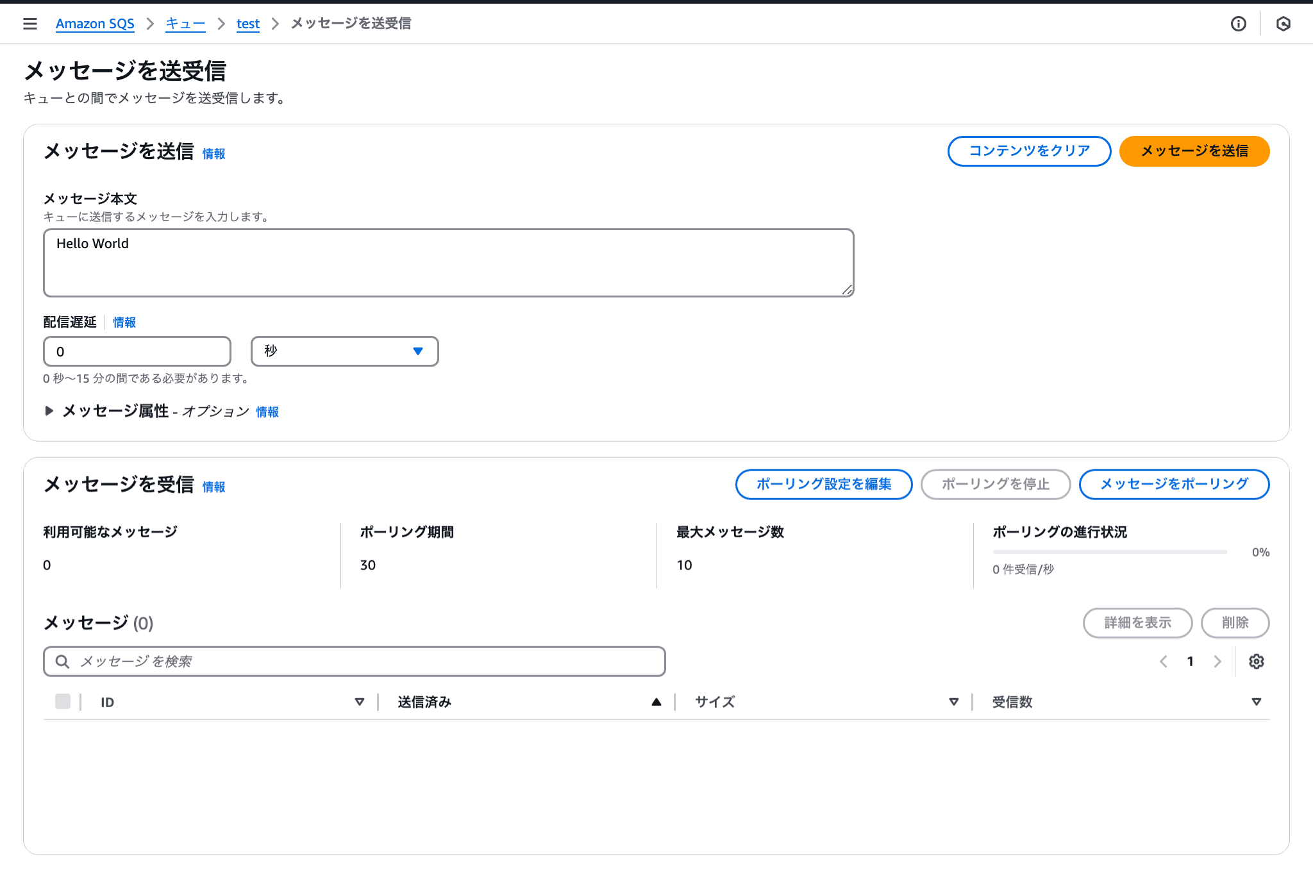Open the hamburger navigation menu
Viewport: 1313px width, 877px height.
coord(29,24)
